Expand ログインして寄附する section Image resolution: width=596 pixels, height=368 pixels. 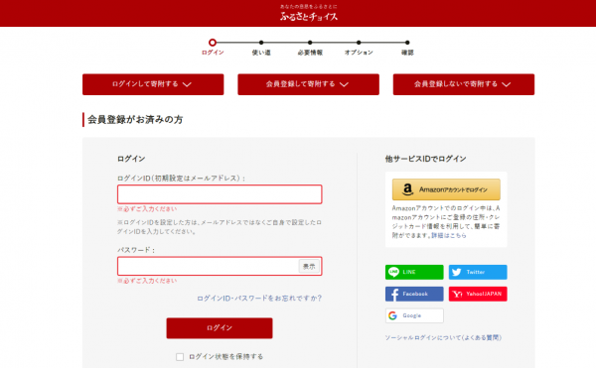(153, 84)
